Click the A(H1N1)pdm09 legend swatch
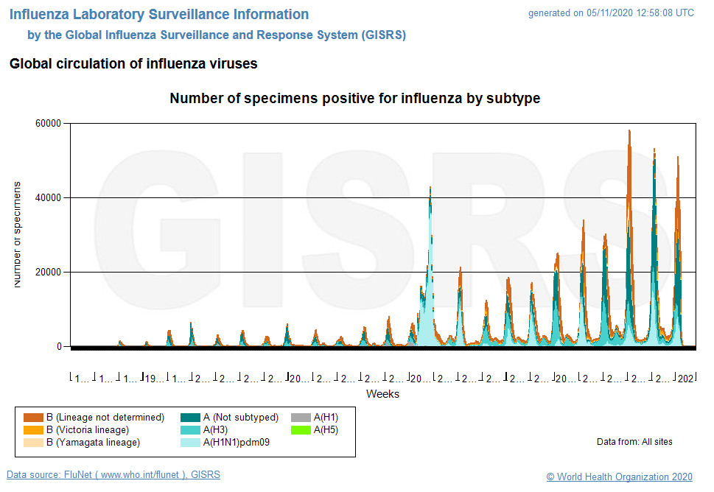 [x=191, y=443]
